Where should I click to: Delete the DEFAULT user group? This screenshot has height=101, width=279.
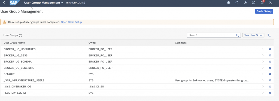coord(270,74)
